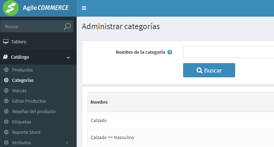Viewport: 274px width, 147px height.
Task: Click the circle icon next to Reseñas del producto
Action: pos(6,111)
